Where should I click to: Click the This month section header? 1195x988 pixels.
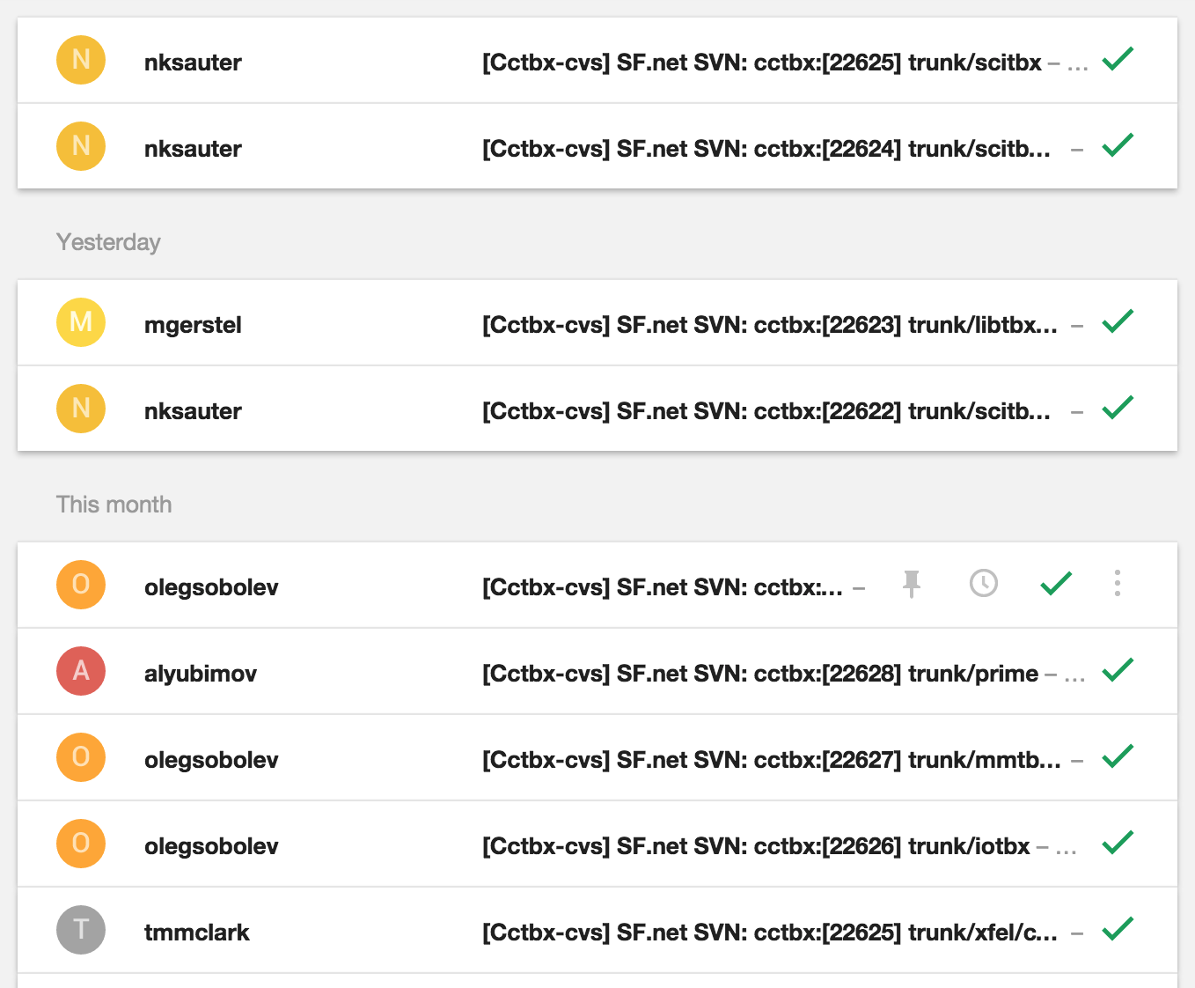coord(114,505)
